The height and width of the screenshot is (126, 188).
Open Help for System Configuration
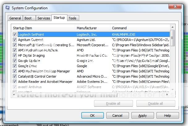tap(168, 116)
